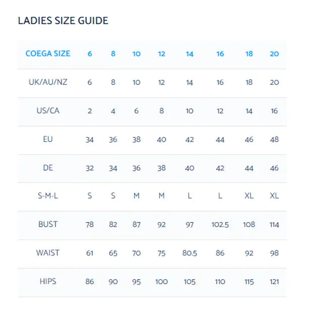Select hips measurement 100
The width and height of the screenshot is (323, 323).
click(x=161, y=282)
